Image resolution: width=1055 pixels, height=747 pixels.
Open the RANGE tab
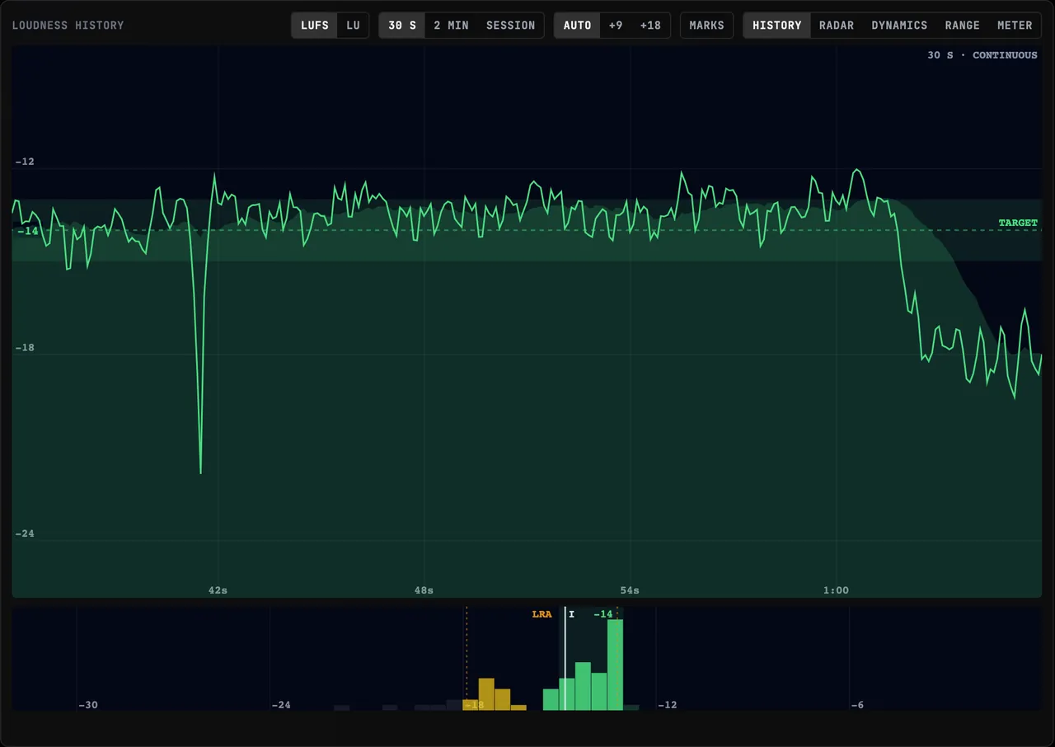coord(963,26)
